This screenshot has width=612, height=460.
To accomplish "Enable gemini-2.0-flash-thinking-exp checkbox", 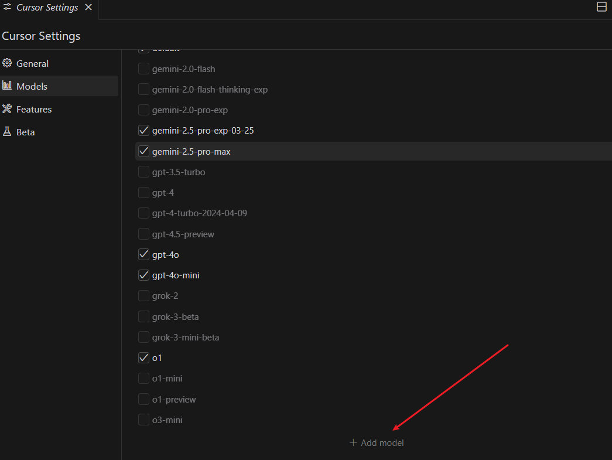I will (143, 89).
